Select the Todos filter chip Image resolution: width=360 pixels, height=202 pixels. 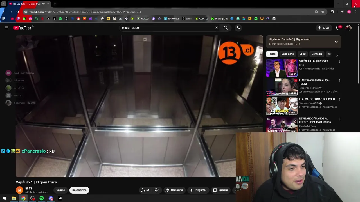point(272,54)
